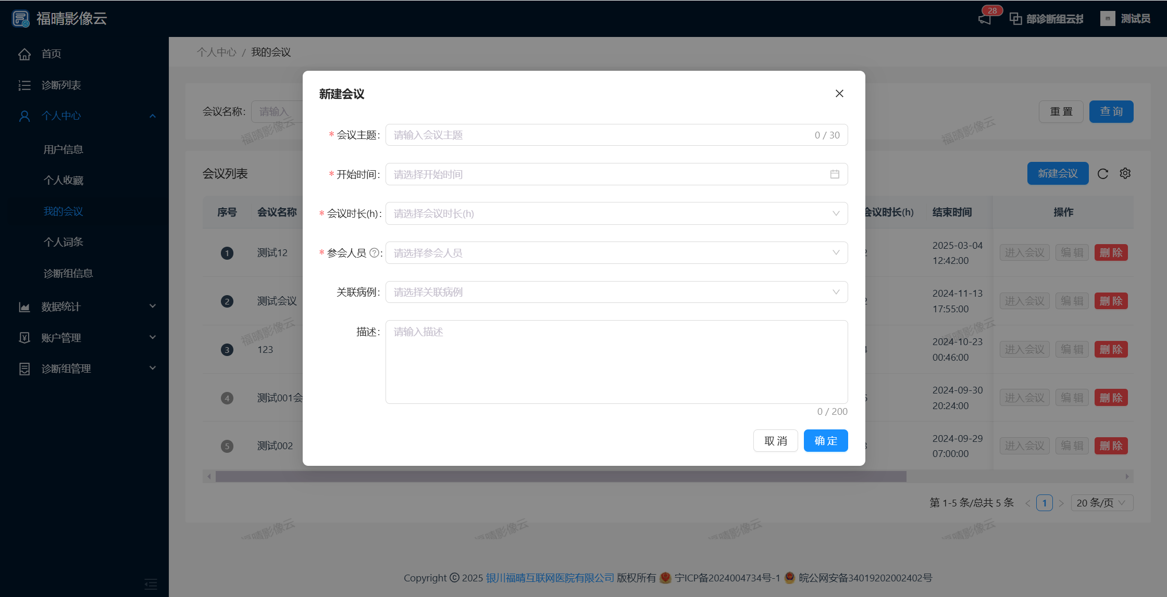
Task: Open 用户信息 submenu item
Action: [63, 149]
